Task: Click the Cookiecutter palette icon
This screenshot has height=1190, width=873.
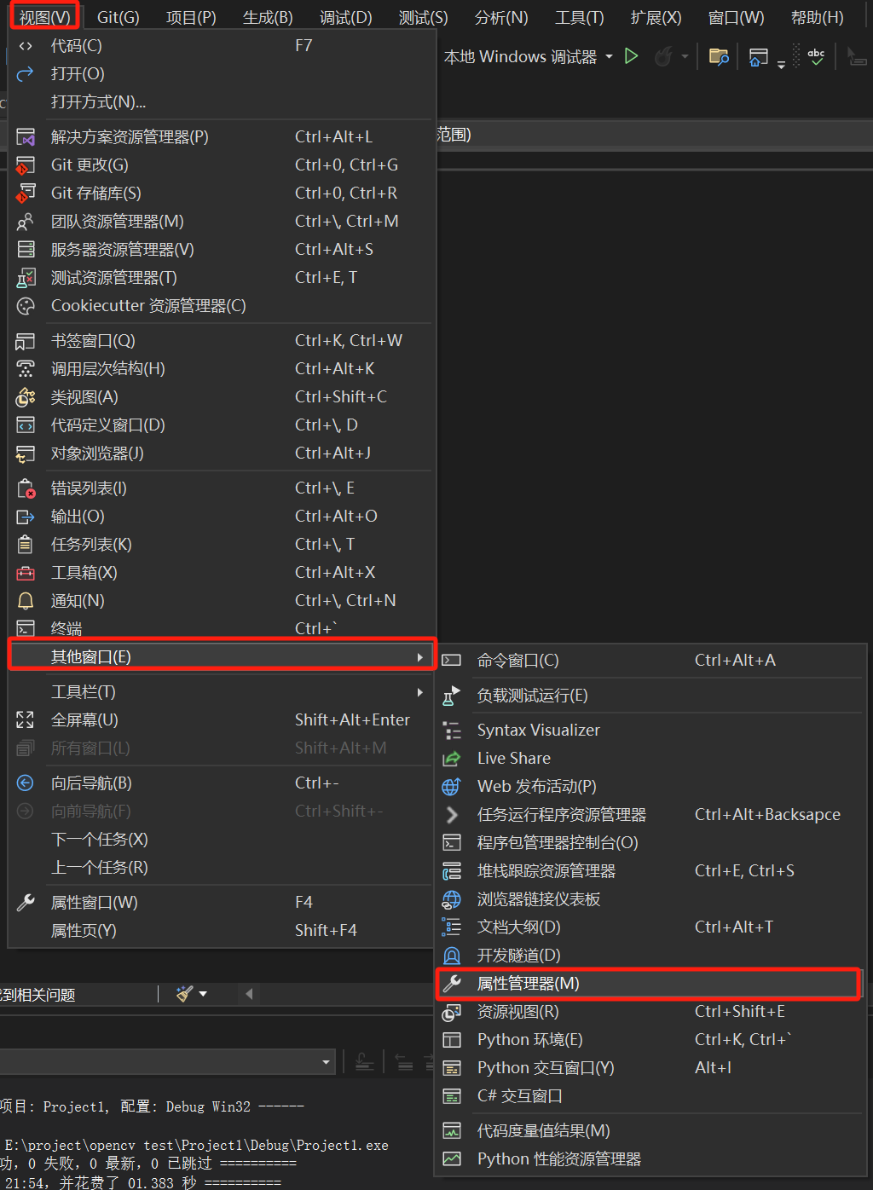Action: 26,306
